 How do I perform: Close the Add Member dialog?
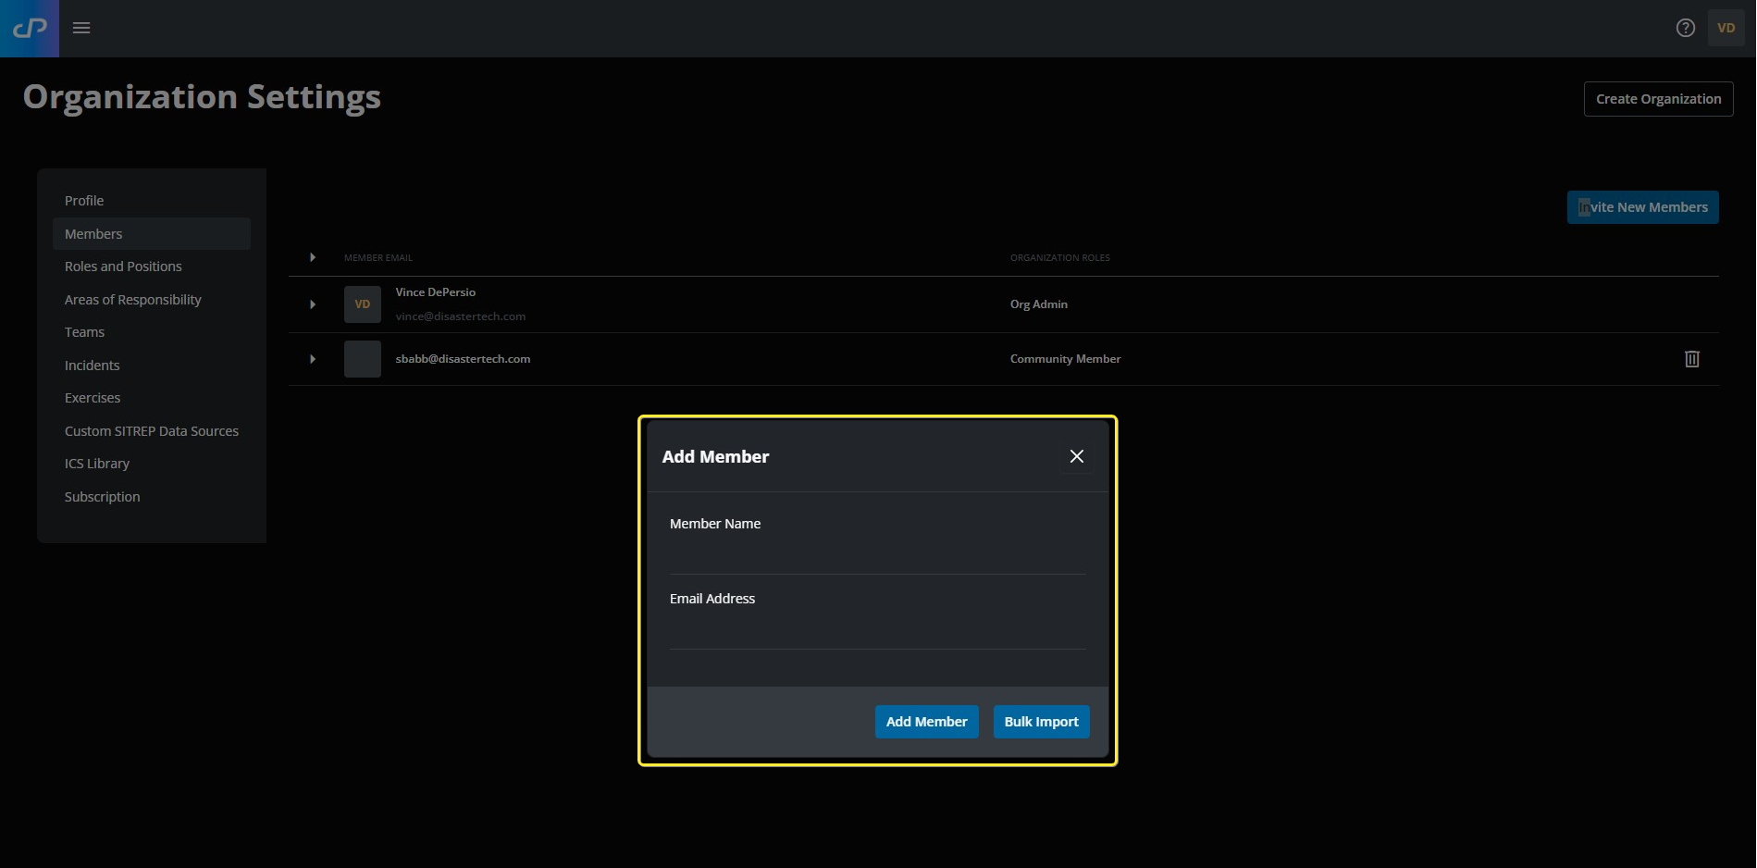[x=1077, y=456]
